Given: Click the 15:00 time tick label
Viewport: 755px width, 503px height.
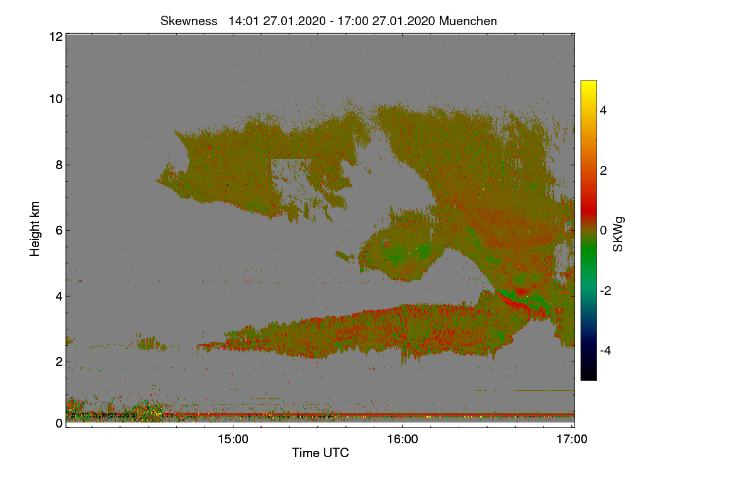Looking at the screenshot, I should pos(233,439).
